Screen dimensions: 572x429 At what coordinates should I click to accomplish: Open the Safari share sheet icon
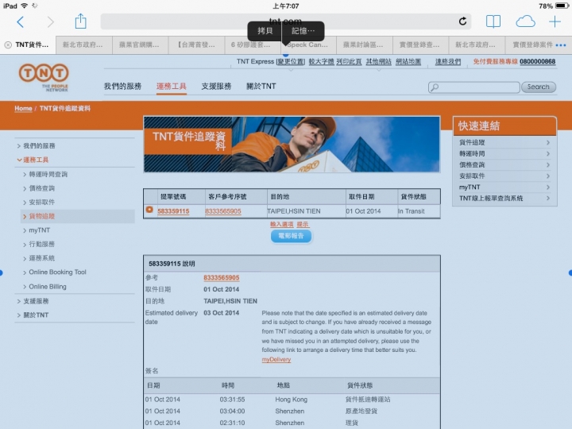pyautogui.click(x=80, y=21)
